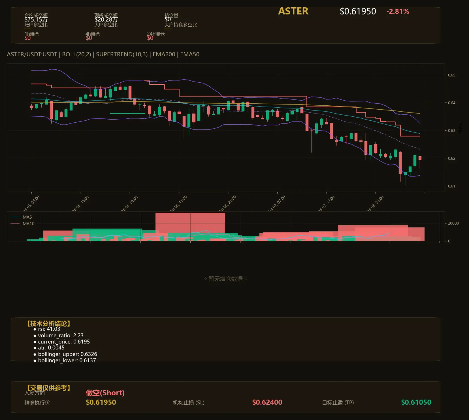Click the 0.65 price axis label
This screenshot has width=469, height=420.
click(451, 75)
